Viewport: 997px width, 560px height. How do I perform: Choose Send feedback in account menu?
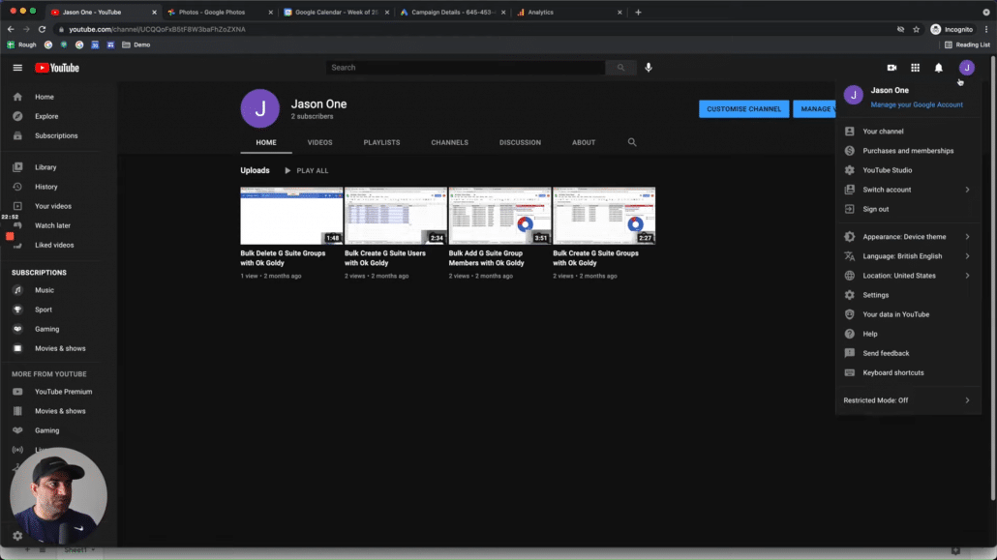[908, 353]
